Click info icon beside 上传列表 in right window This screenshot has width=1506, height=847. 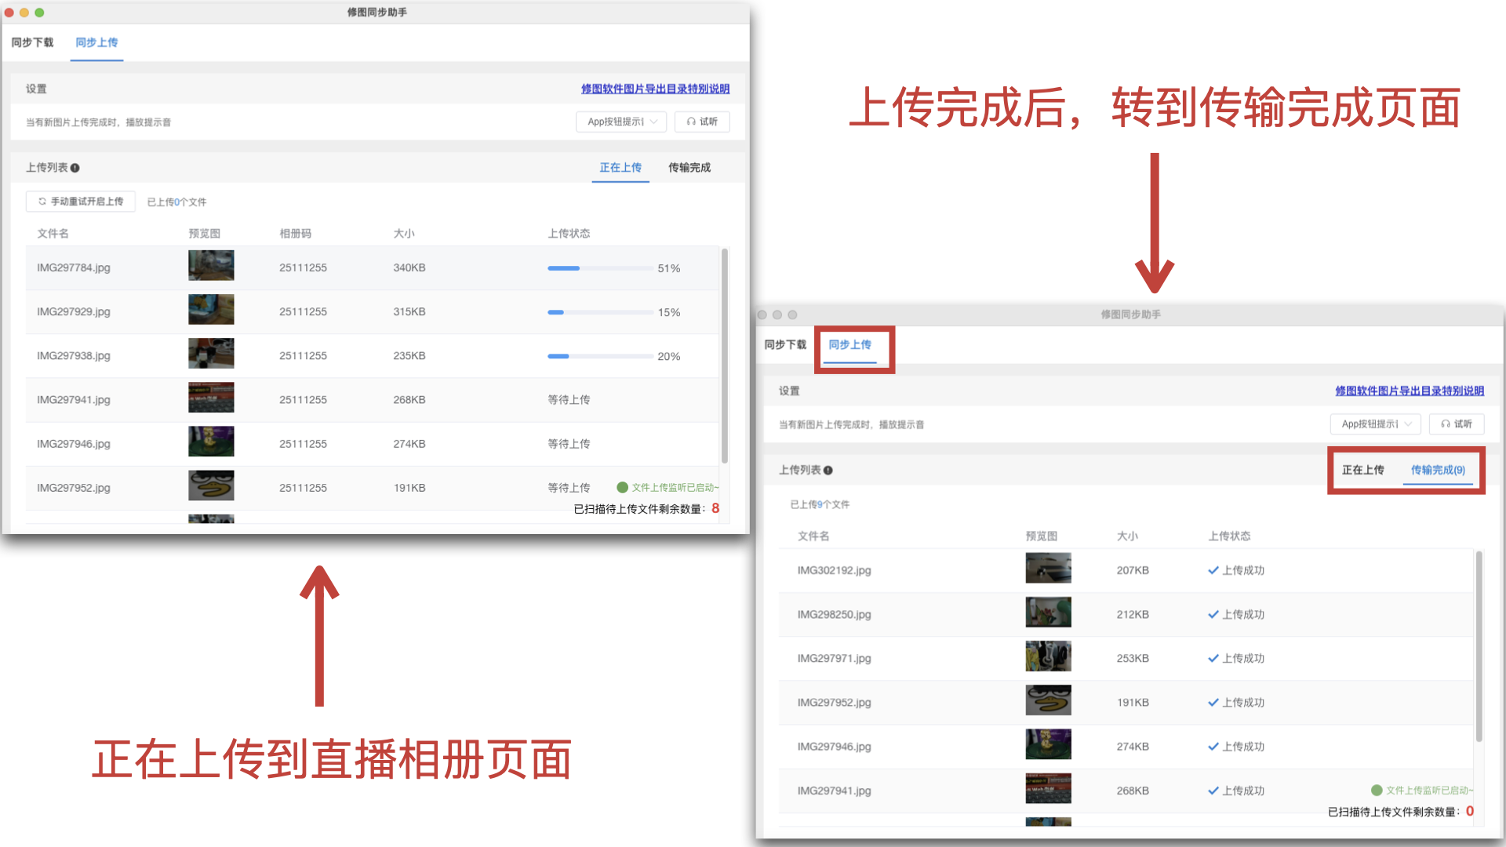[x=828, y=471]
